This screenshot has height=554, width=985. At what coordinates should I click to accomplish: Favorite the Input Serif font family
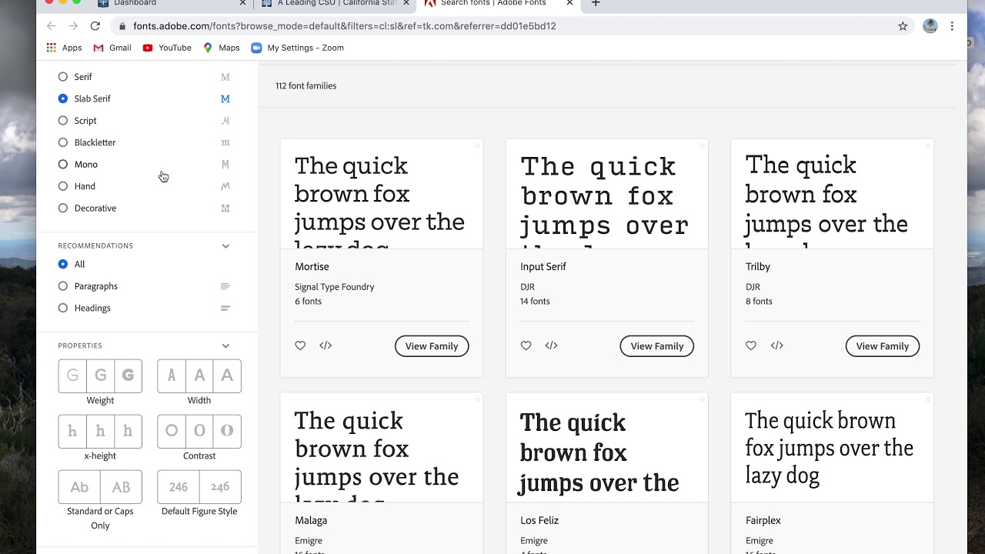tap(526, 345)
